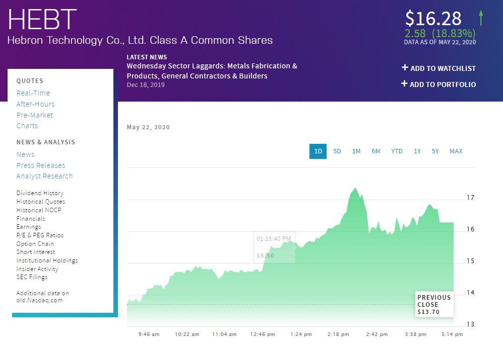Open the Pre-Market quotes link

[x=35, y=115]
